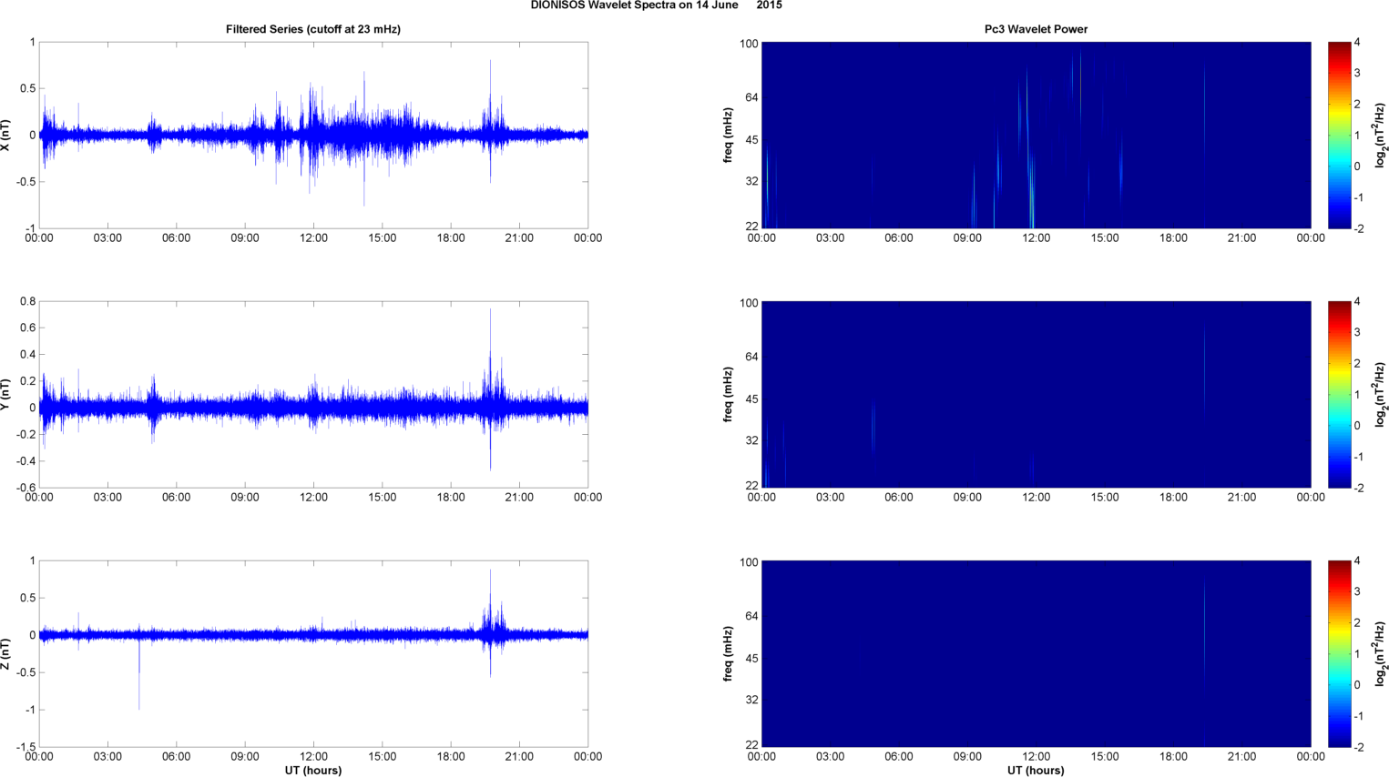Click log2(nT²/Hz) label on Z spectrogram colorbar
The image size is (1389, 777).
(x=1381, y=654)
